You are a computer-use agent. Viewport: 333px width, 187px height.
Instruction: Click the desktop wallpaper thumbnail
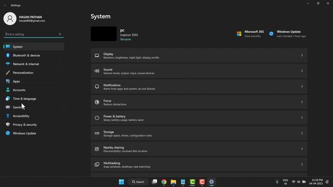[x=104, y=34]
